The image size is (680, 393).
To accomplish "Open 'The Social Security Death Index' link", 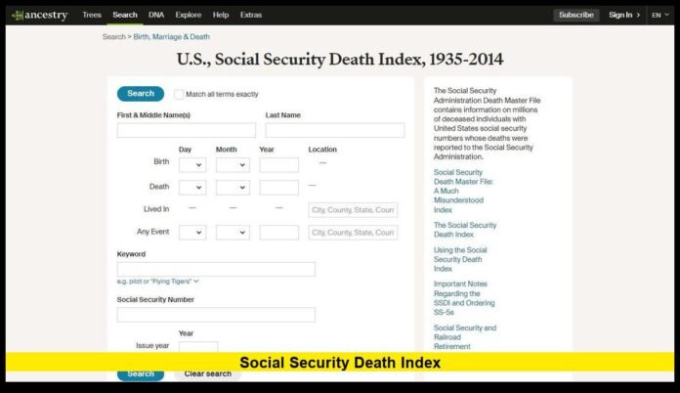I will [x=465, y=230].
